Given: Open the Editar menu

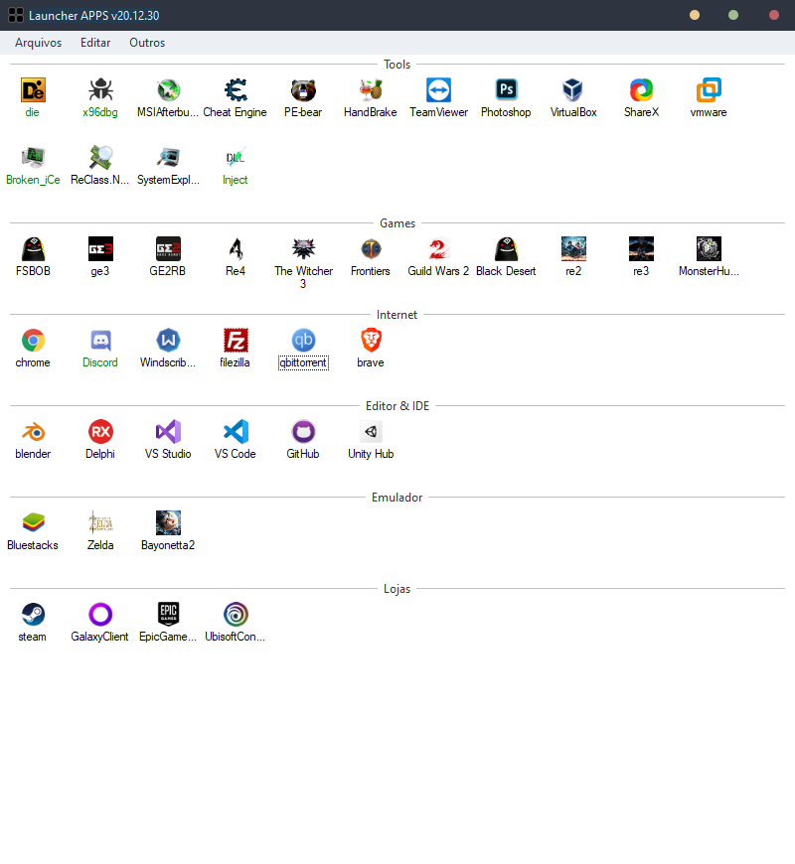Looking at the screenshot, I should pos(95,43).
